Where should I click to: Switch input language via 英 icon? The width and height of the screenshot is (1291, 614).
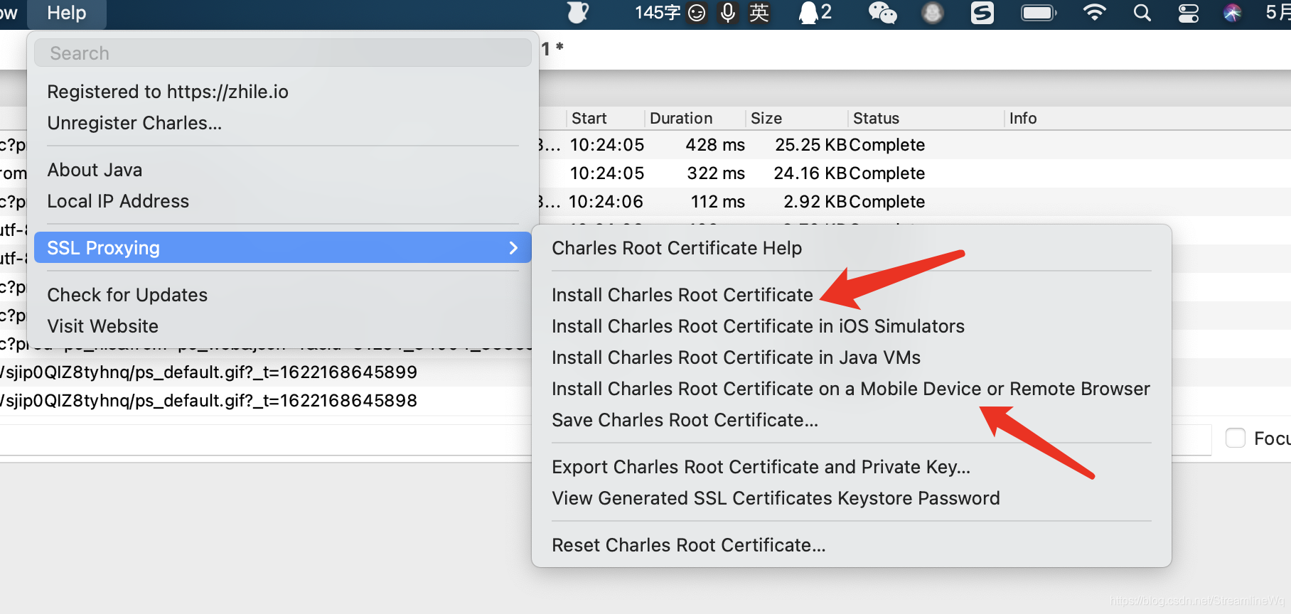coord(759,13)
